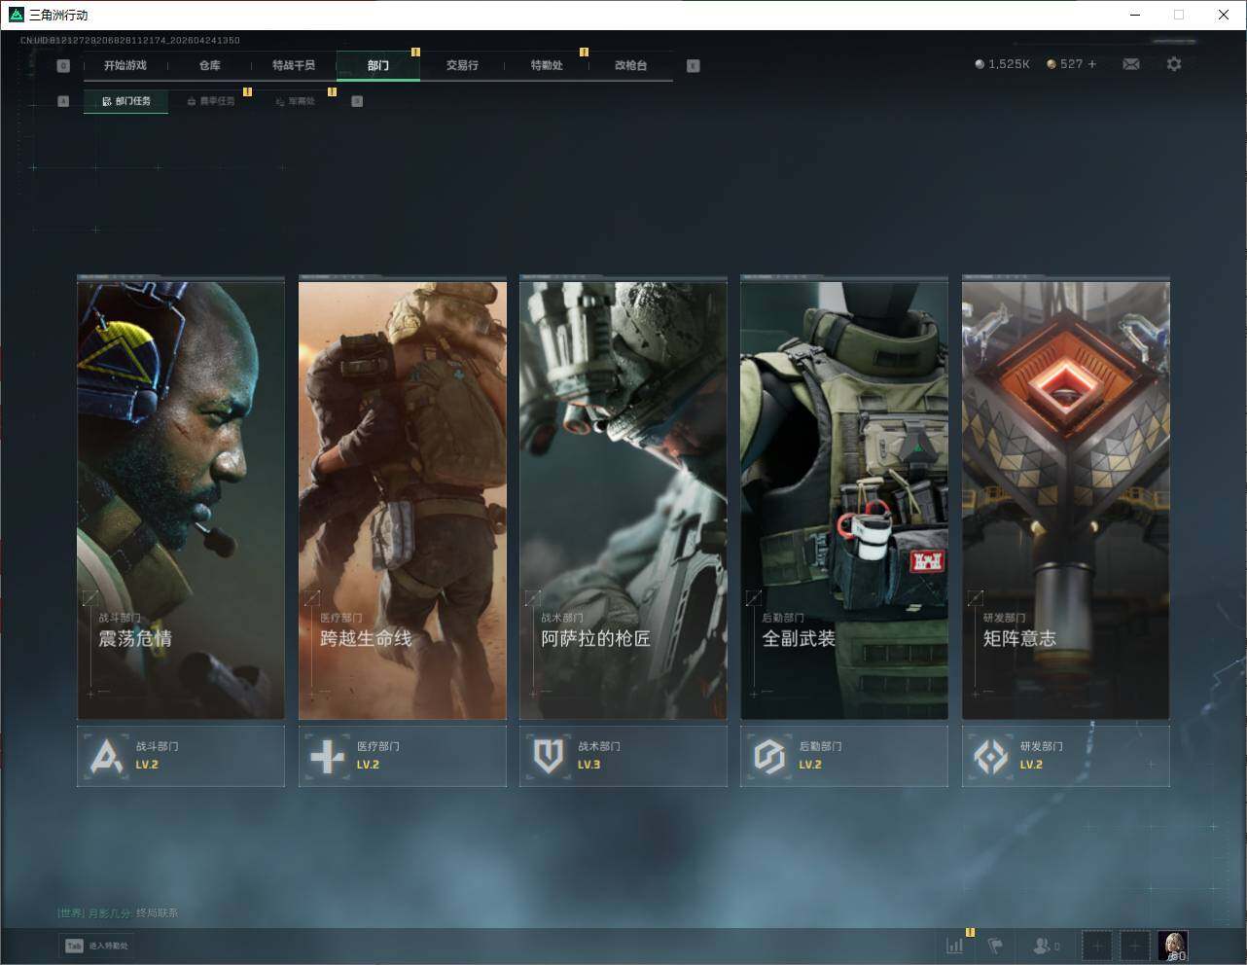Select the 部门 tab
The image size is (1247, 965).
pyautogui.click(x=378, y=65)
